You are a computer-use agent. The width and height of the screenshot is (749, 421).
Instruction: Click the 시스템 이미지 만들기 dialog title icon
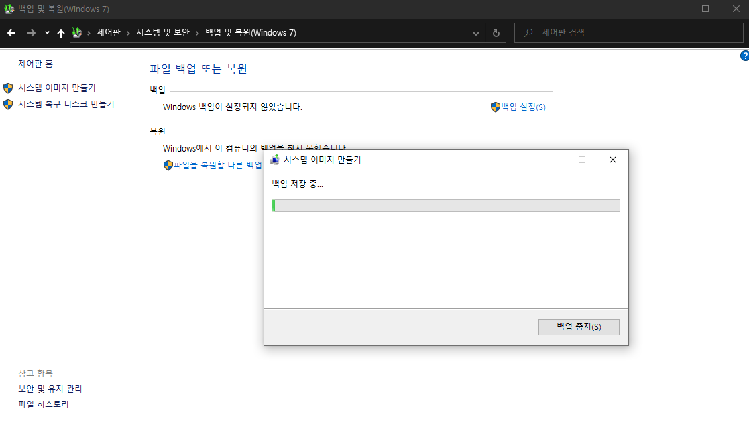[275, 160]
